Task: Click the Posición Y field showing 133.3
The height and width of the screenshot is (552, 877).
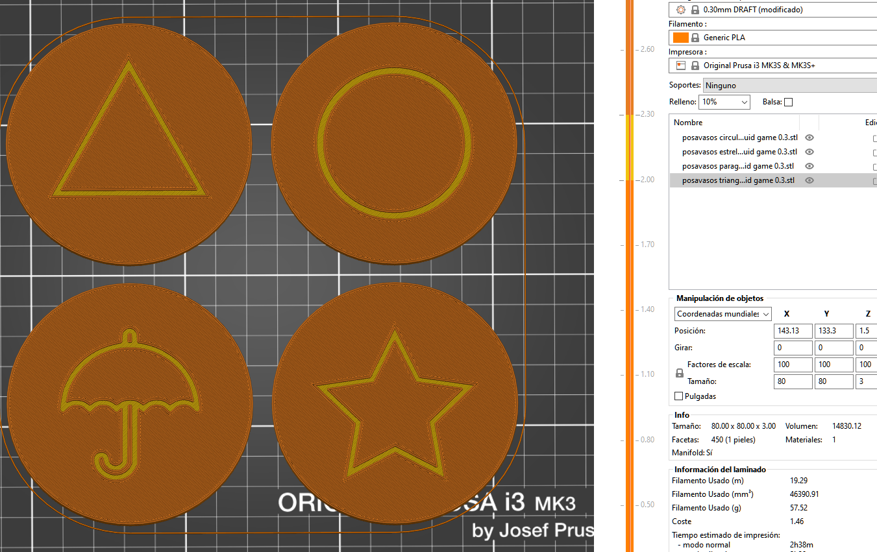Action: 834,331
